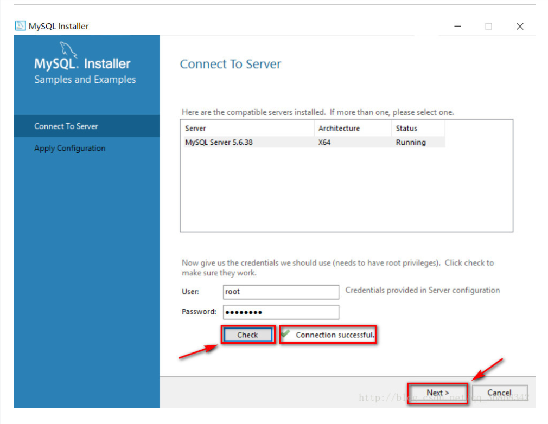Viewport: 548px width, 424px height.
Task: Close the MySQL Installer window
Action: point(520,26)
